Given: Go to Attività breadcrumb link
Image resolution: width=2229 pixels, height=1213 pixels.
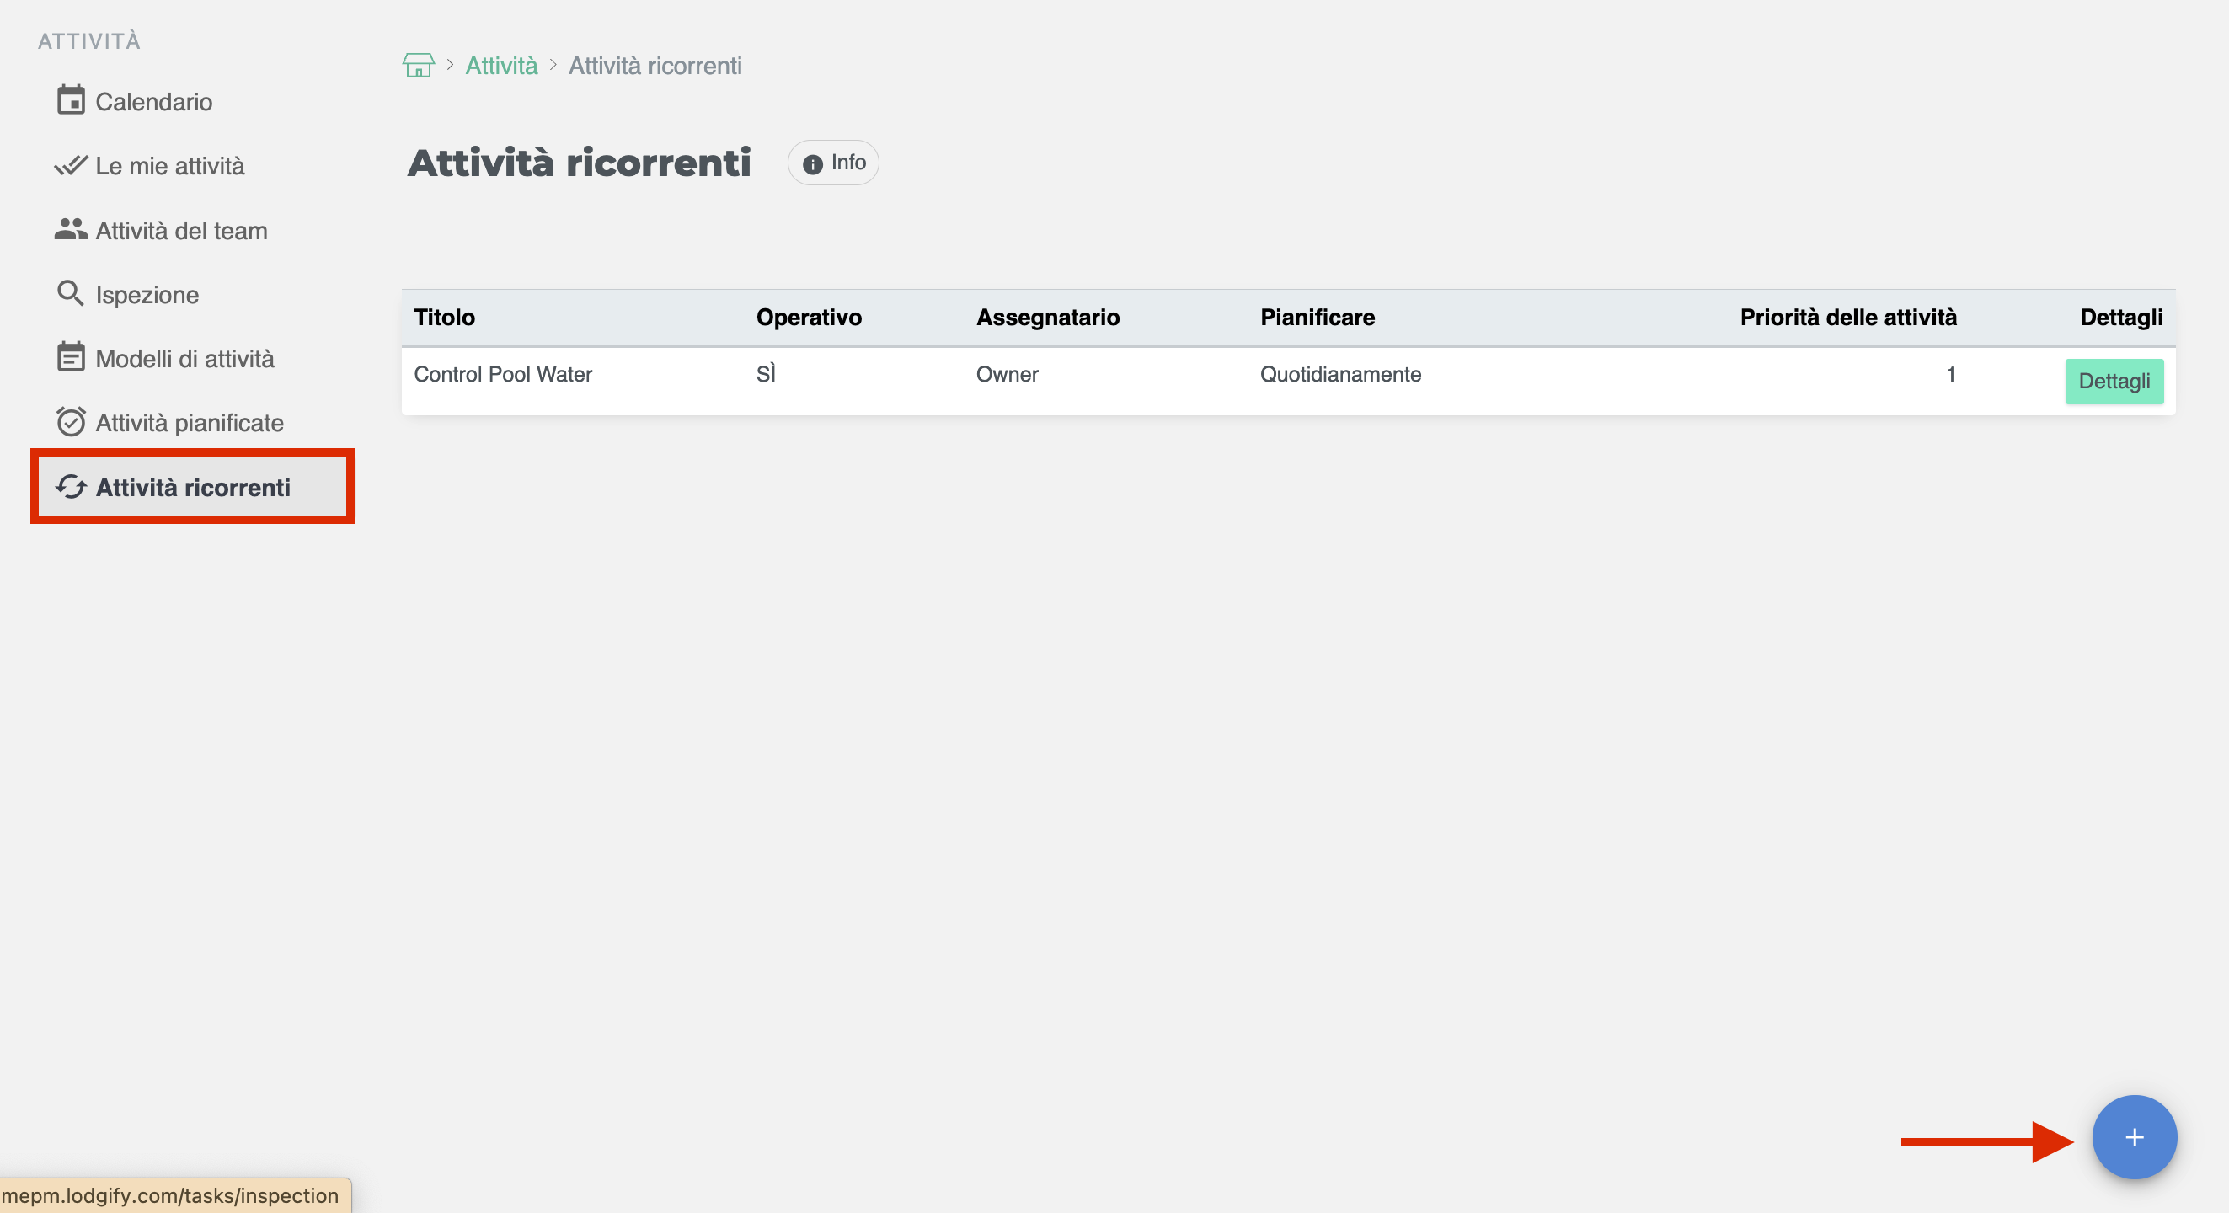Looking at the screenshot, I should (x=501, y=66).
